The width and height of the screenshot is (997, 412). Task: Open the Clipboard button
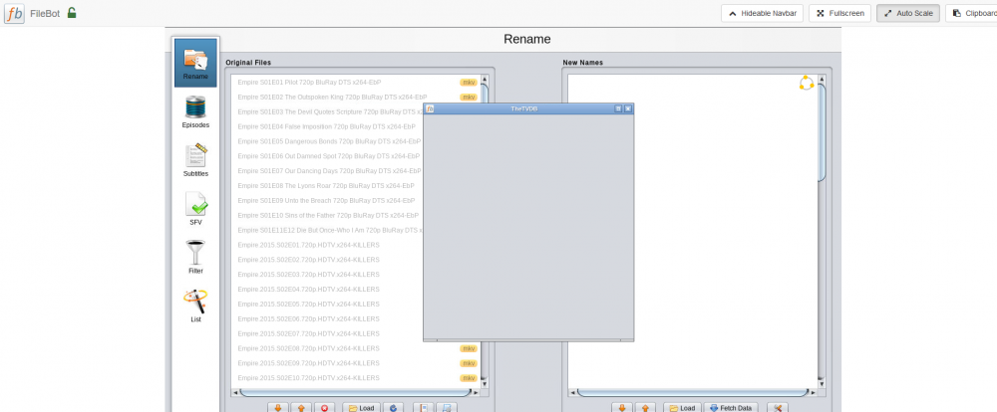pos(971,13)
